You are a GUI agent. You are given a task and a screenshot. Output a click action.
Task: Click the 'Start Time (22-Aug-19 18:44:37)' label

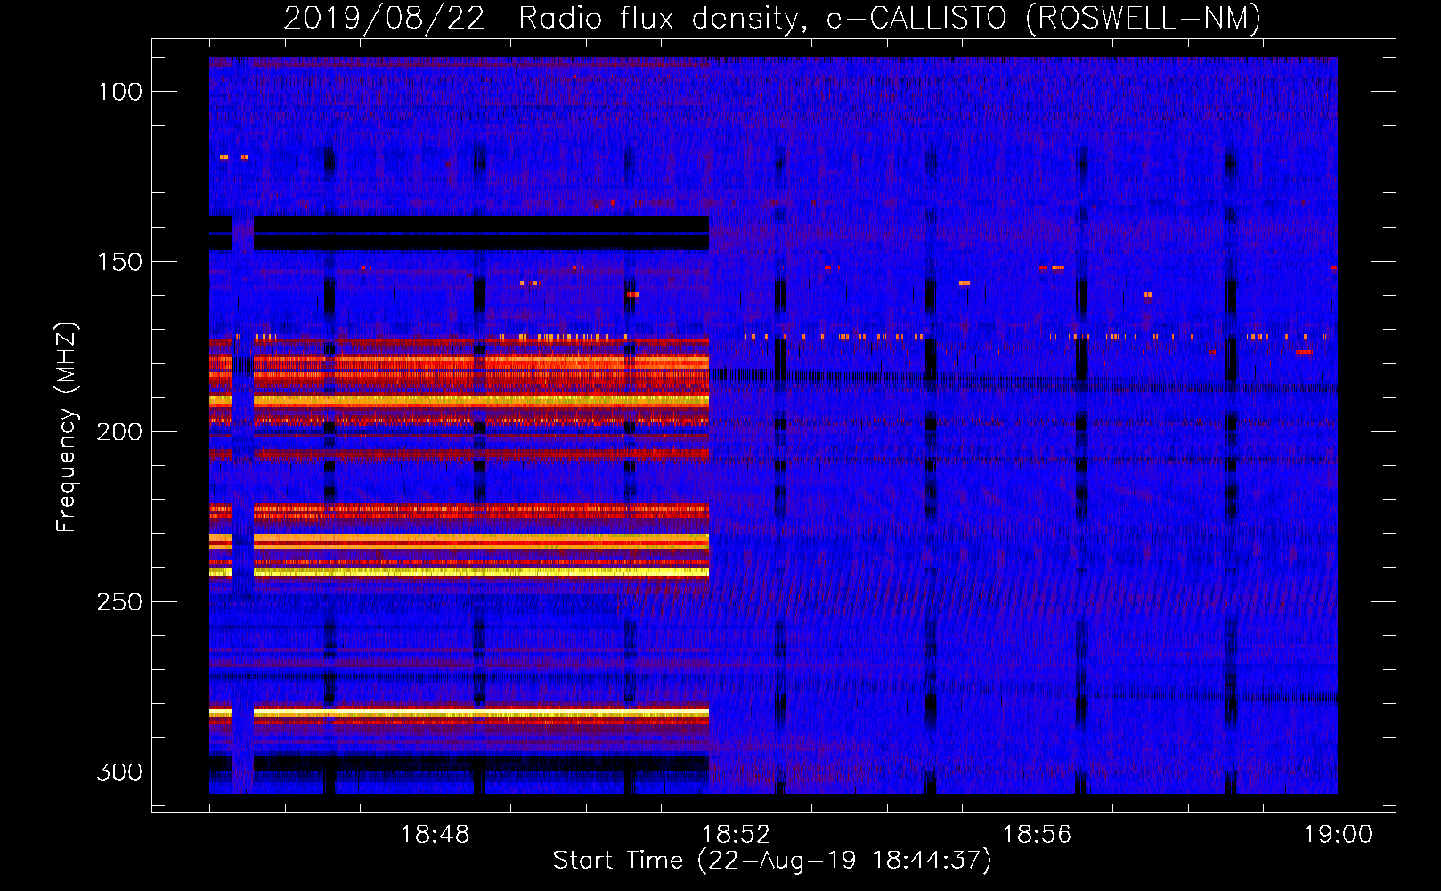pyautogui.click(x=772, y=861)
